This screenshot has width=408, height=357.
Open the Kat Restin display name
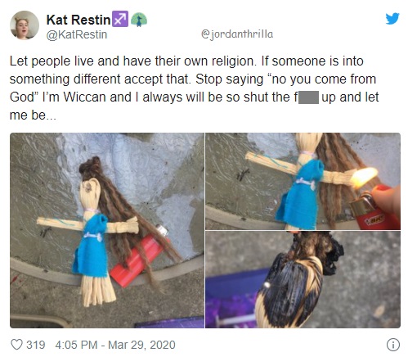(78, 20)
